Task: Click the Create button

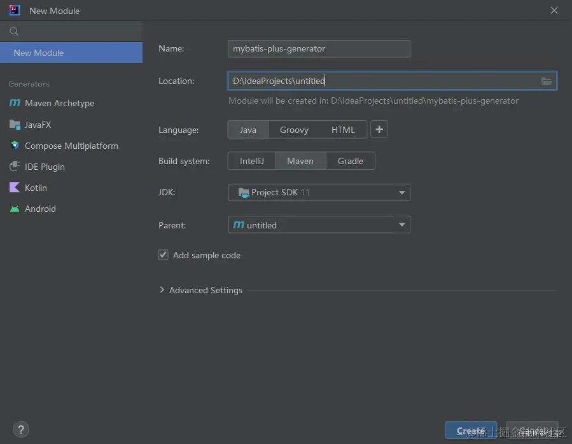Action: click(471, 431)
